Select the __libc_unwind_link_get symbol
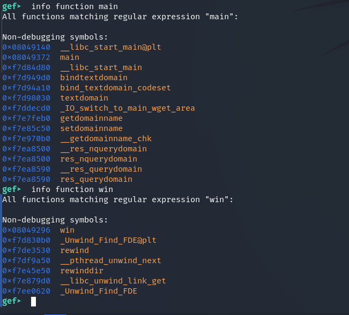The height and width of the screenshot is (315, 349). pos(113,281)
